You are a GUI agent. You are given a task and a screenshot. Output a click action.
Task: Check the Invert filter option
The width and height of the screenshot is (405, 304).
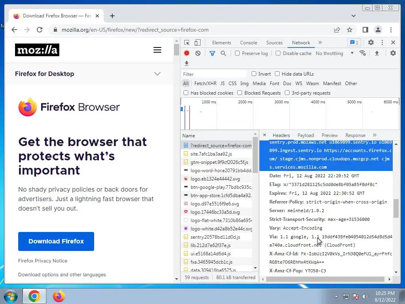(254, 74)
